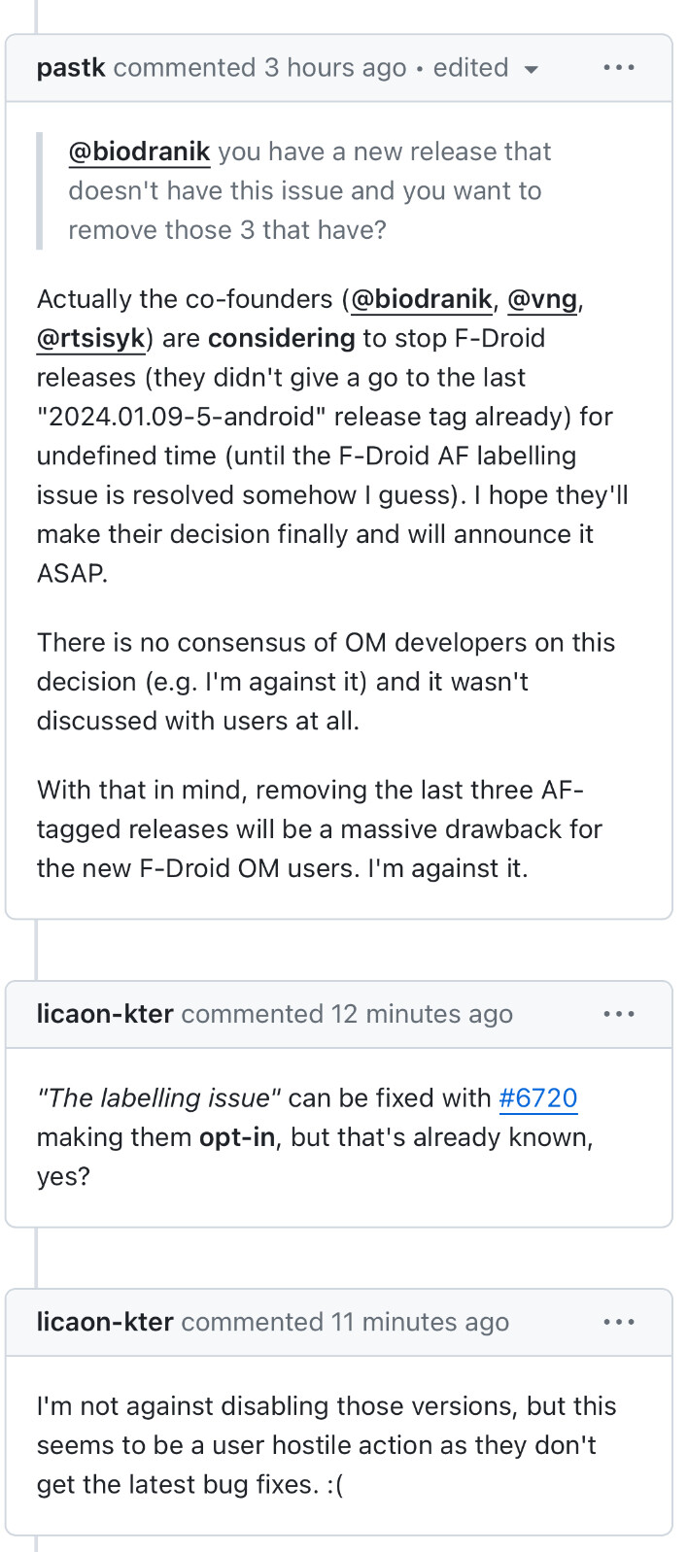The height and width of the screenshot is (1552, 688).
Task: Open the #6720 issue link
Action: click(x=538, y=1097)
